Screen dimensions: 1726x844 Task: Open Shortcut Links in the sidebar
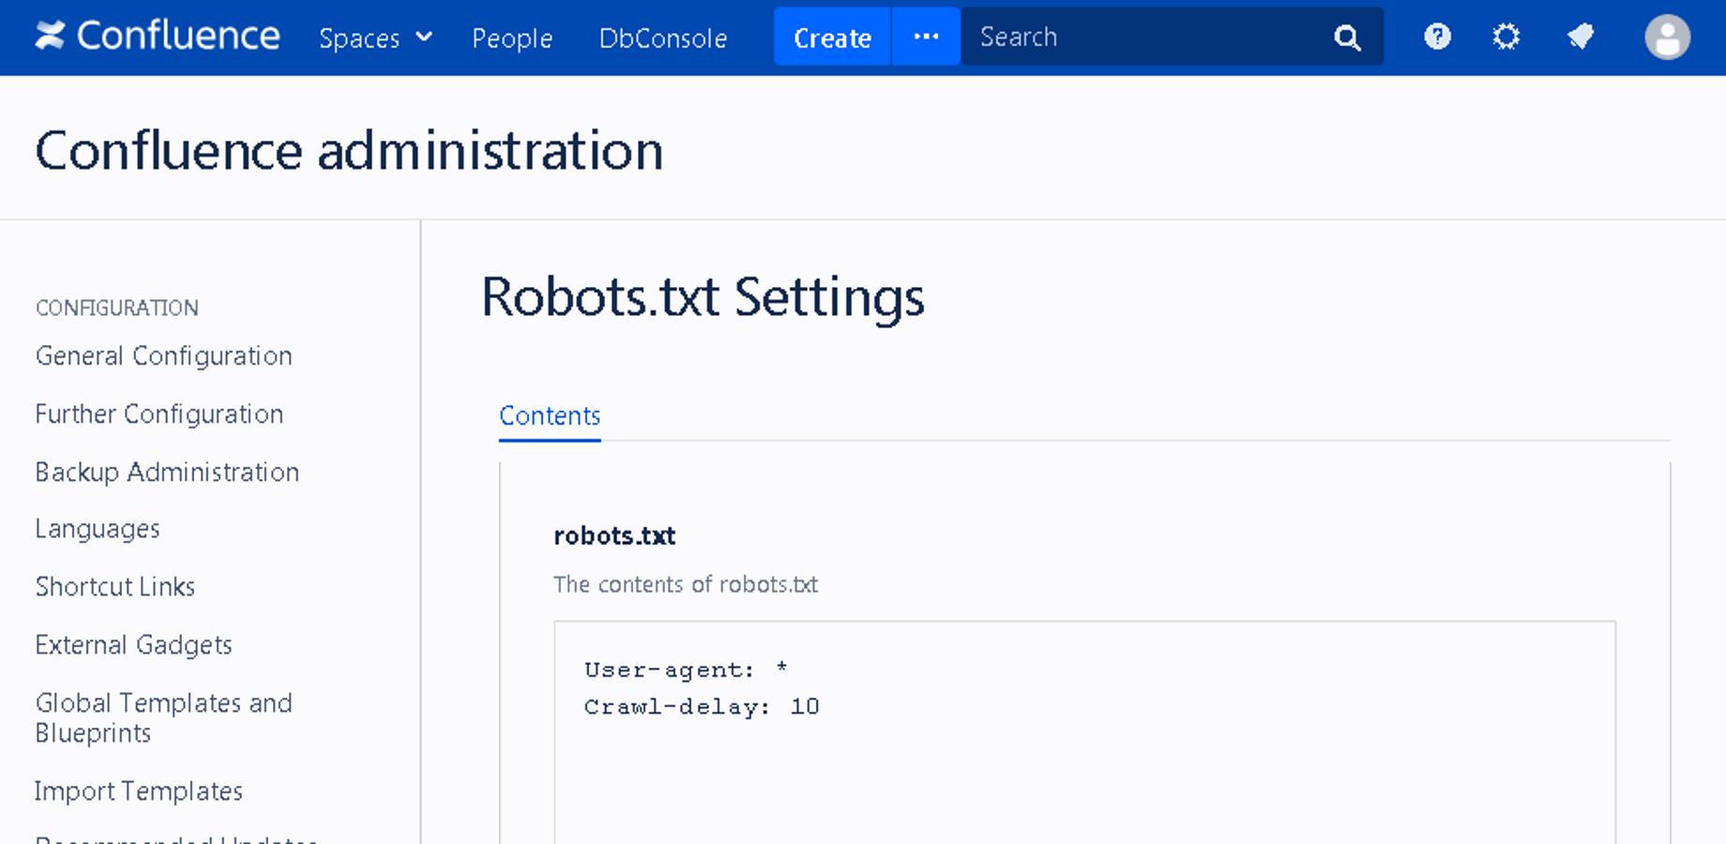[115, 587]
